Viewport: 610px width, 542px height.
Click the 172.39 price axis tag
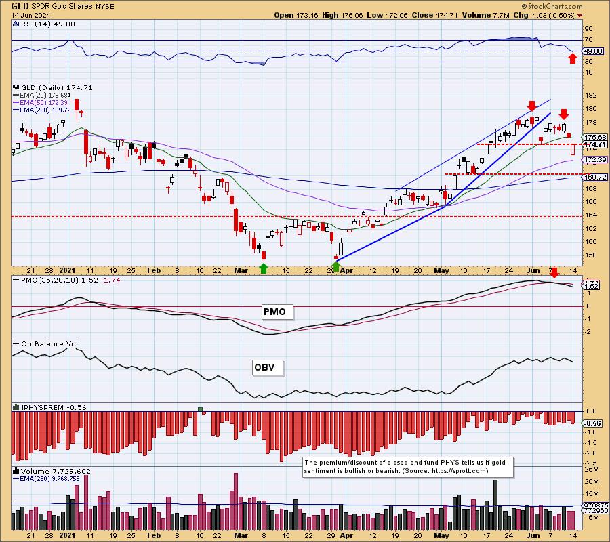(595, 159)
